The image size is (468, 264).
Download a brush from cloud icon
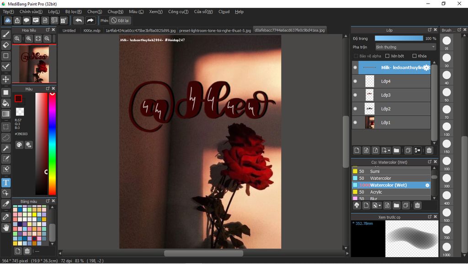click(x=356, y=205)
